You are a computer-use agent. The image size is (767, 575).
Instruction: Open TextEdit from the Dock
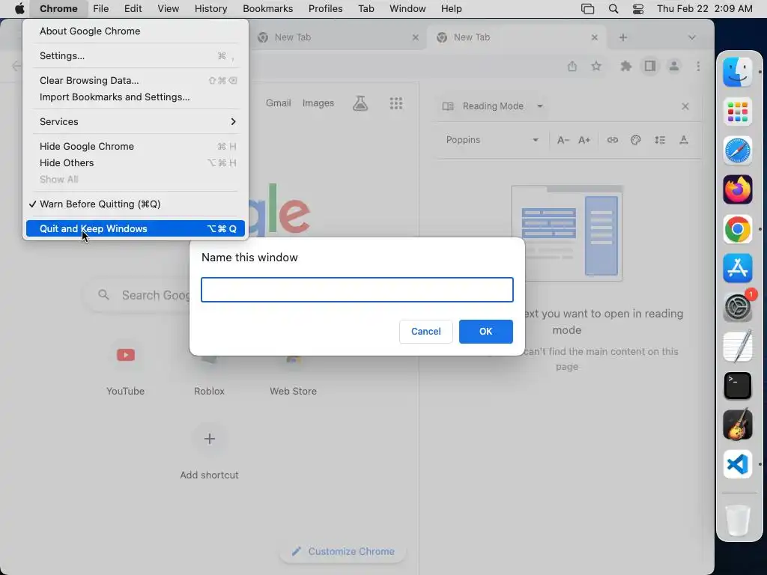tap(738, 347)
